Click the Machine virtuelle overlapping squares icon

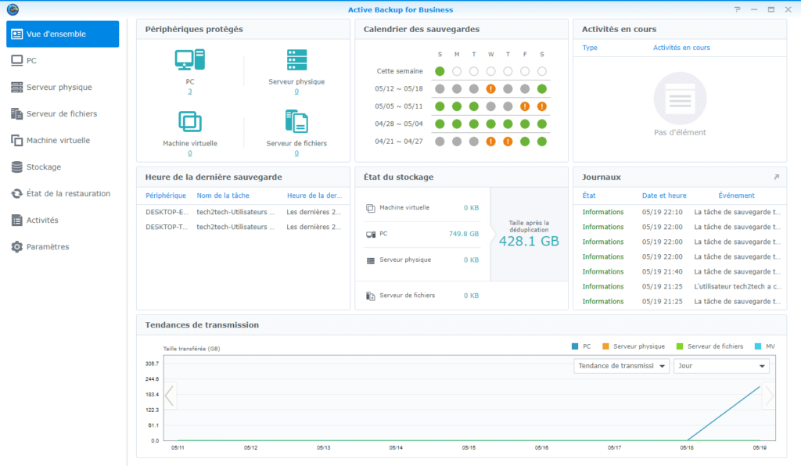(x=189, y=122)
